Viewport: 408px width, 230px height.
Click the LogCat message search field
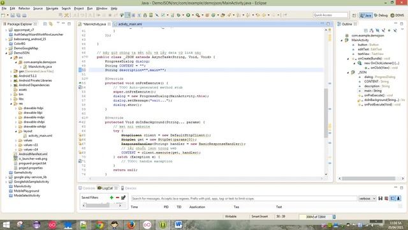244,199
